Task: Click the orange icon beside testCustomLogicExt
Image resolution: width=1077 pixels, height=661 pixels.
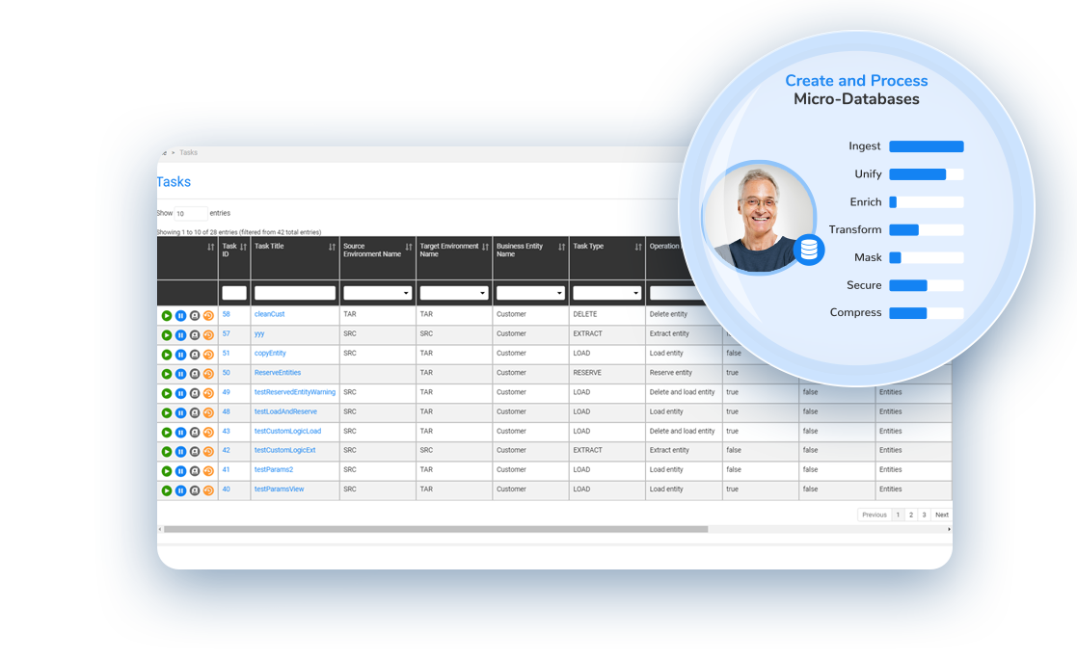Action: click(x=207, y=450)
